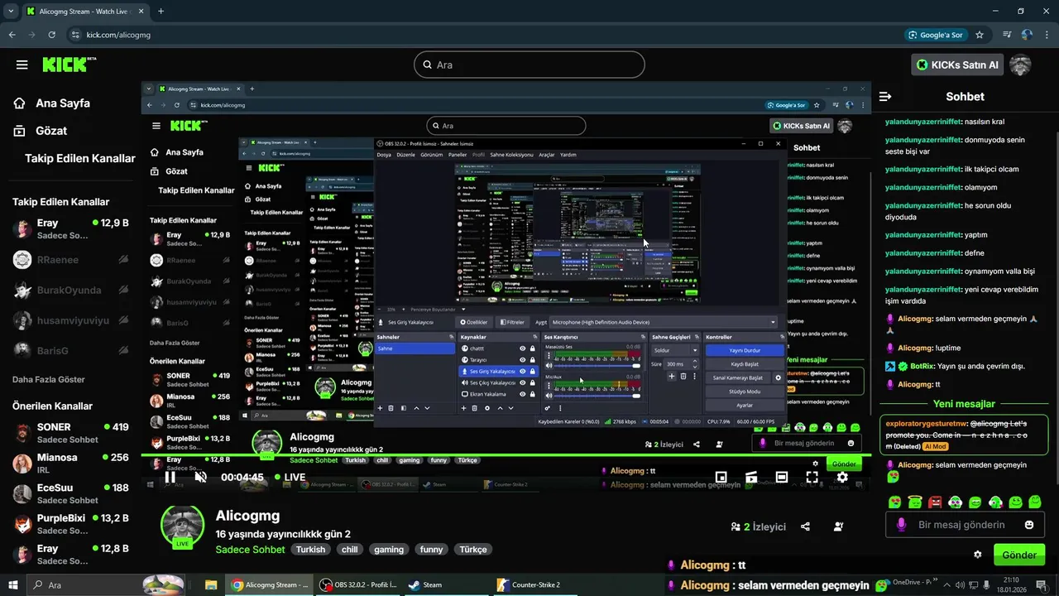Image resolution: width=1059 pixels, height=596 pixels.
Task: Mute Masaüstü Ses speaker in streamed OBS
Action: pyautogui.click(x=549, y=365)
